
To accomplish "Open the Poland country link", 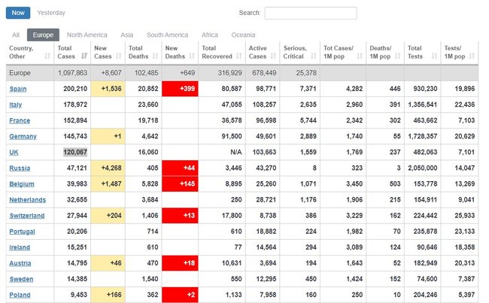I will point(20,295).
